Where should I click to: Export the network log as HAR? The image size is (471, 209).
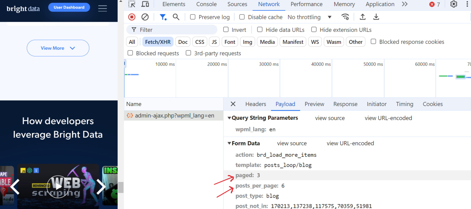[376, 17]
